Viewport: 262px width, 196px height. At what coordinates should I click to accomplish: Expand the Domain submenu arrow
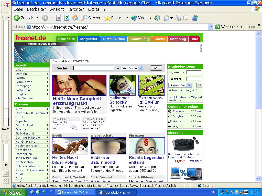(x=48, y=74)
